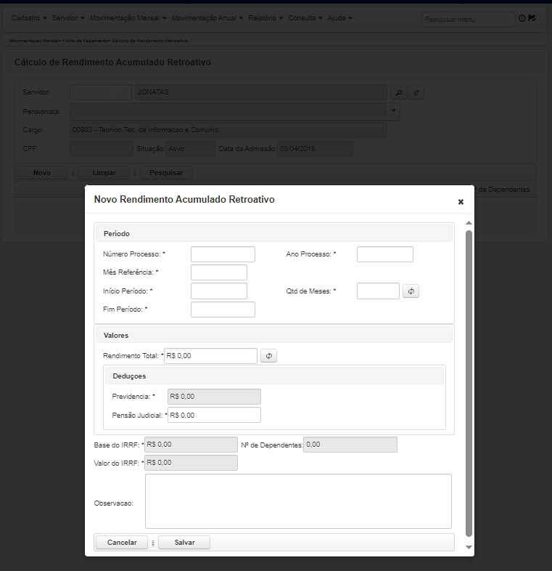Click the Pensão Judicial value field
The height and width of the screenshot is (571, 552).
point(214,415)
